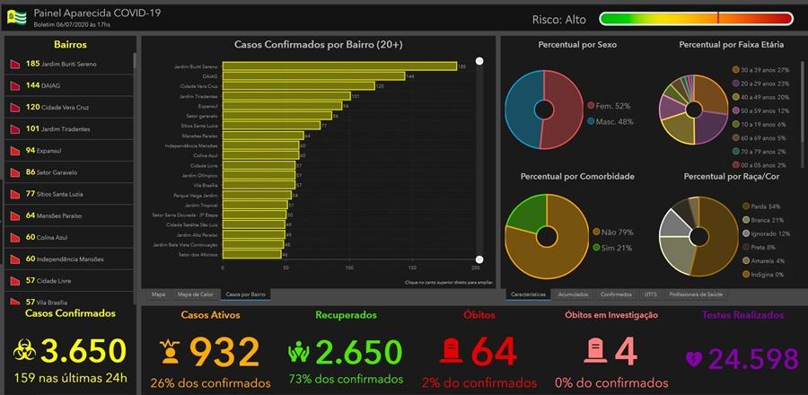The height and width of the screenshot is (395, 808).
Task: Open the Acumulados tab
Action: [x=573, y=294]
